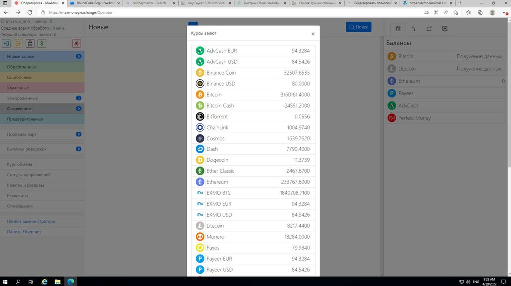Open Реквизиты menu item

click(42, 195)
